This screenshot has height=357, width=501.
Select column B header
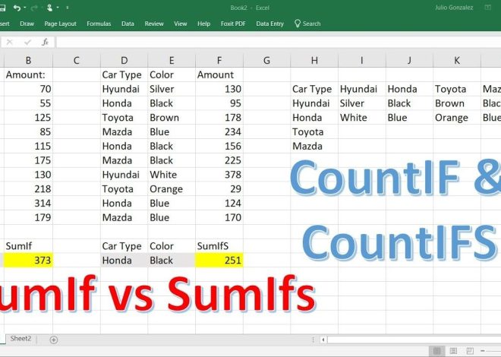point(28,60)
